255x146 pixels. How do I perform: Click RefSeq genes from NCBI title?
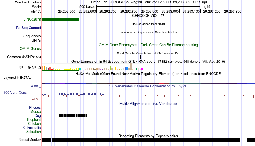pyautogui.click(x=148, y=24)
